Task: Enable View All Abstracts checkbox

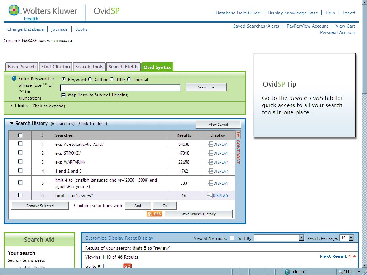Action: point(232,238)
